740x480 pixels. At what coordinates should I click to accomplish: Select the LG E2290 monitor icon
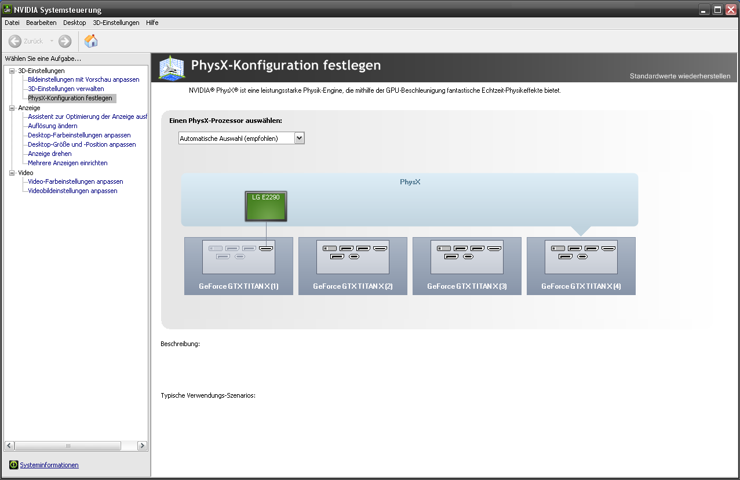(265, 206)
